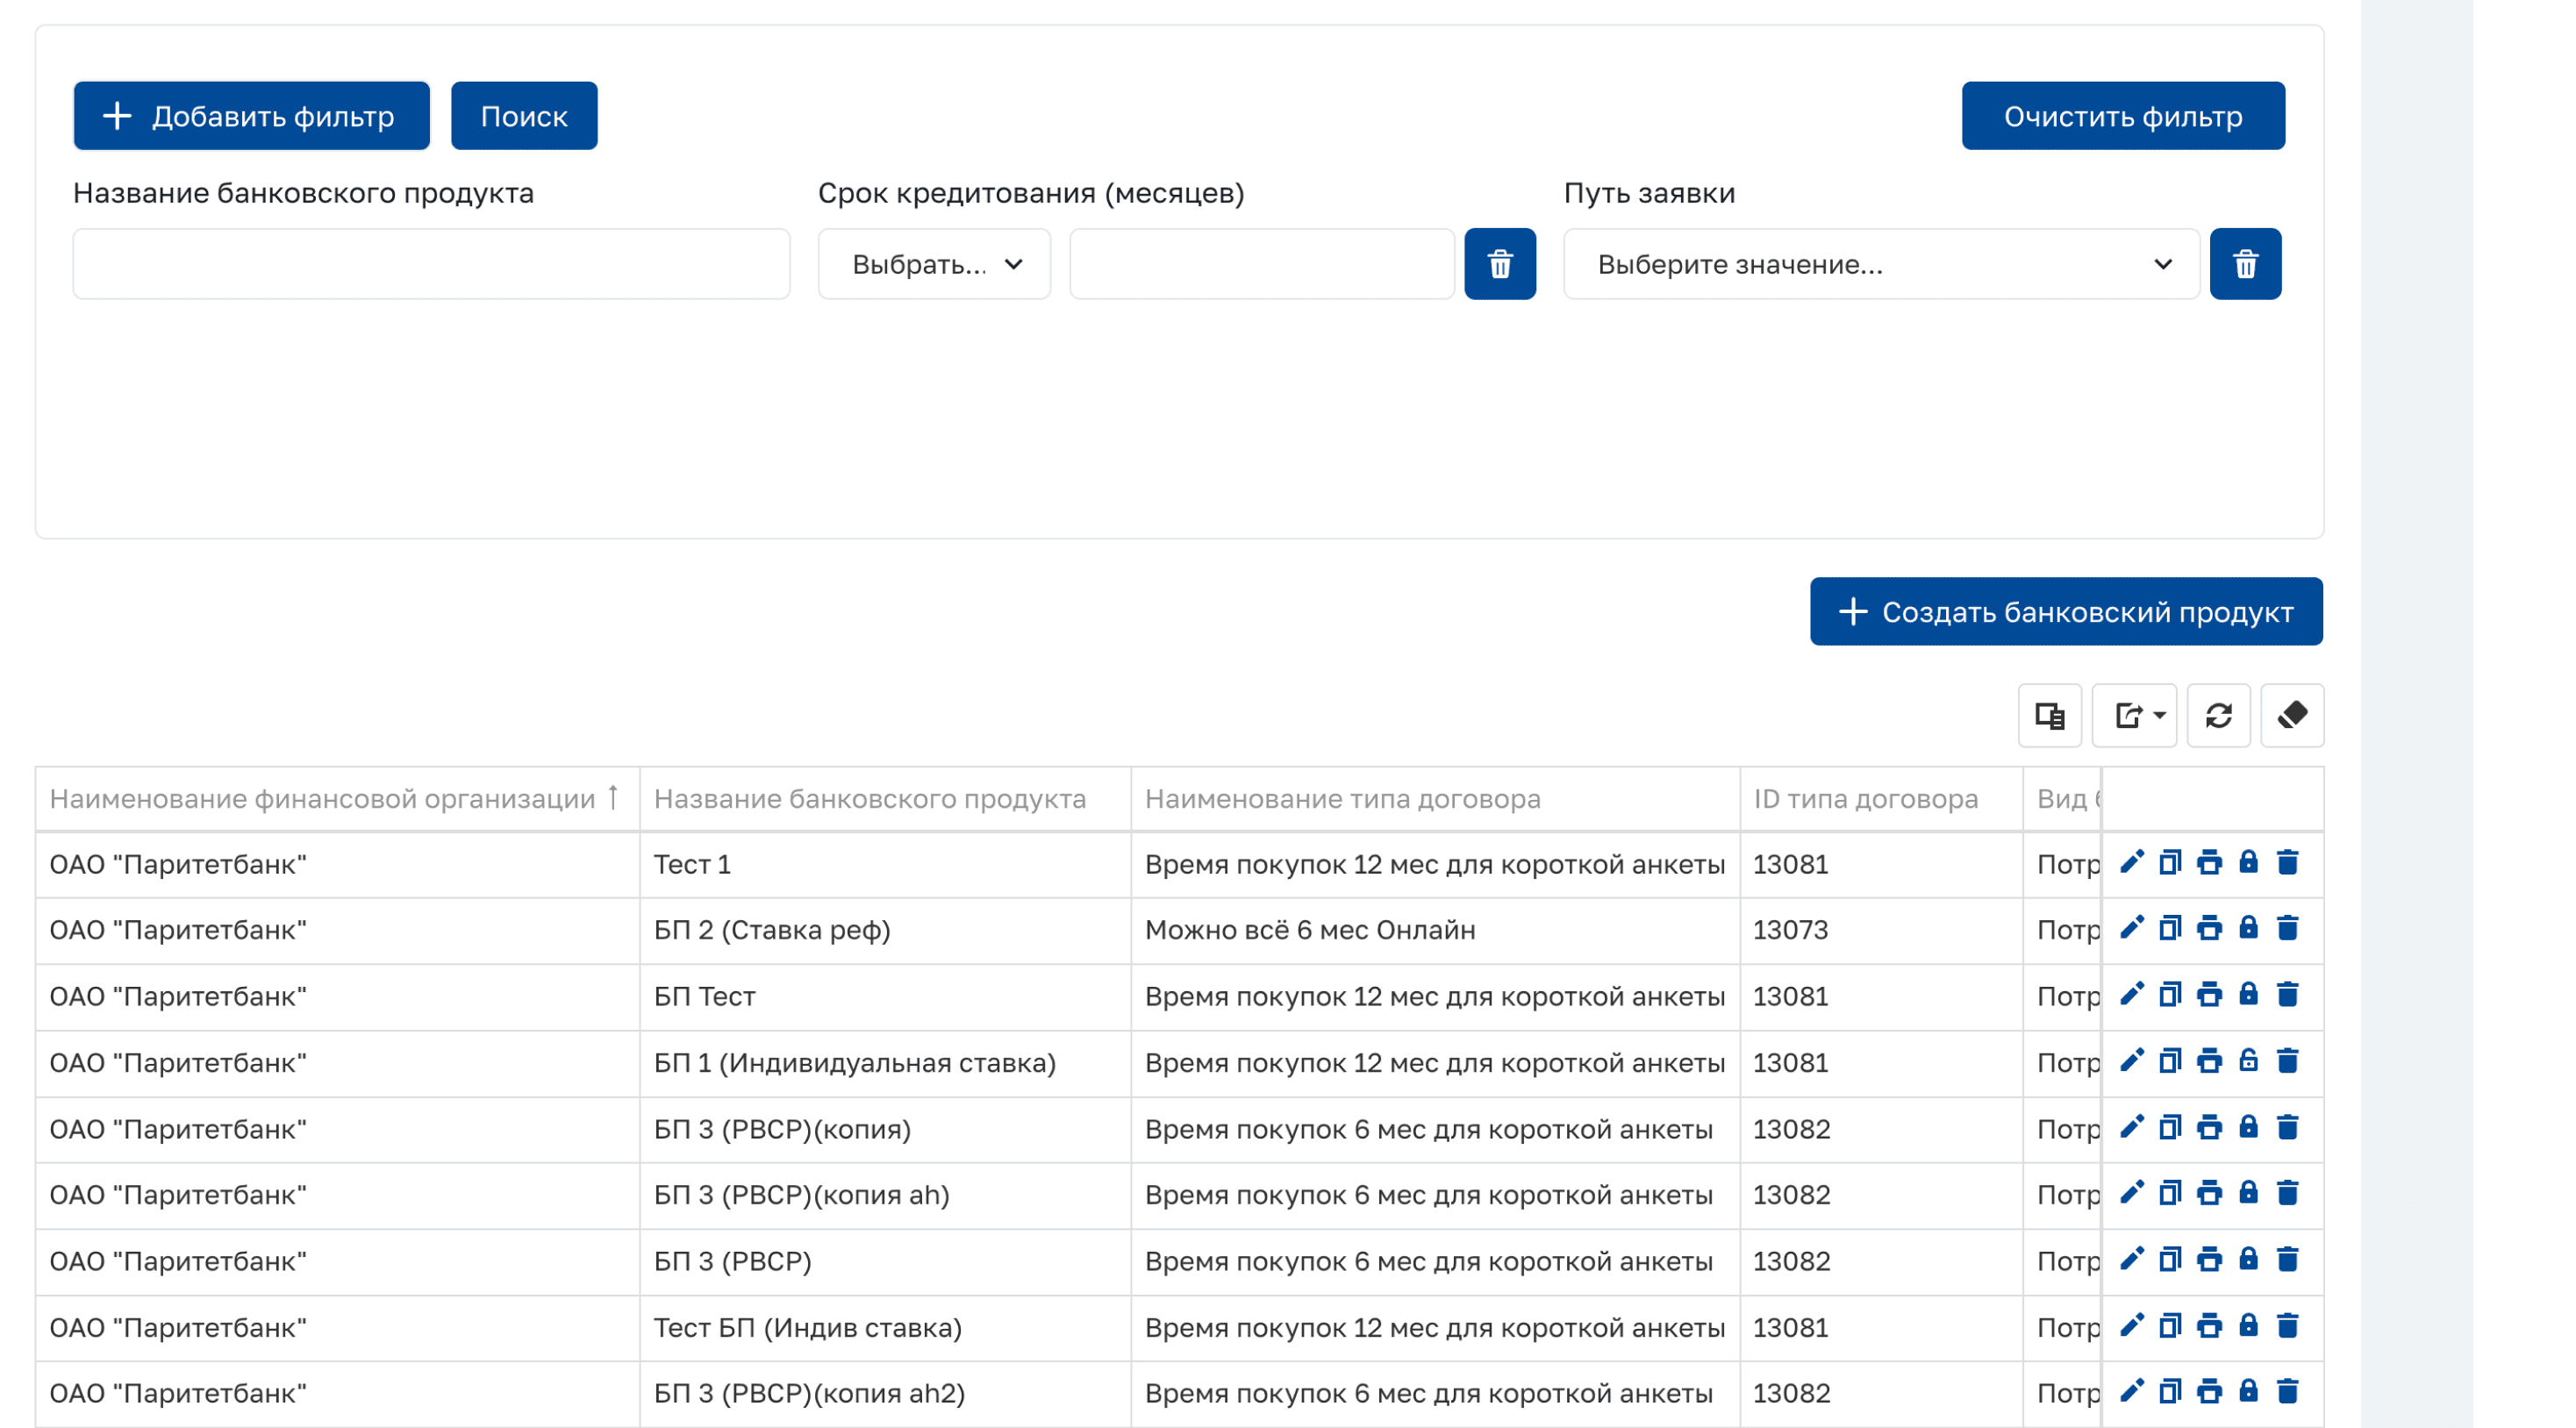The height and width of the screenshot is (1428, 2576).
Task: Open the Выбрать... comparison dropdown
Action: (934, 264)
